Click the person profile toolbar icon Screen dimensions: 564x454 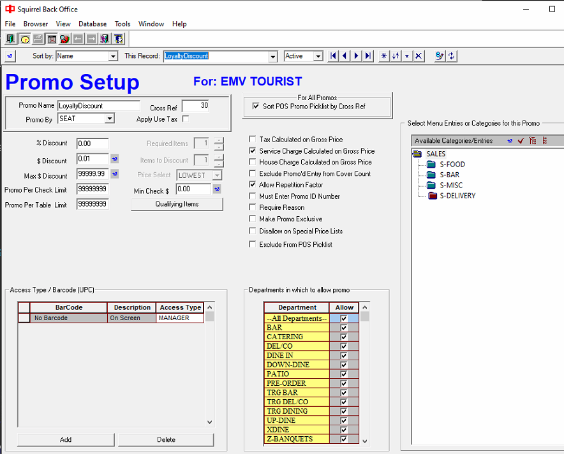pyautogui.click(x=118, y=39)
